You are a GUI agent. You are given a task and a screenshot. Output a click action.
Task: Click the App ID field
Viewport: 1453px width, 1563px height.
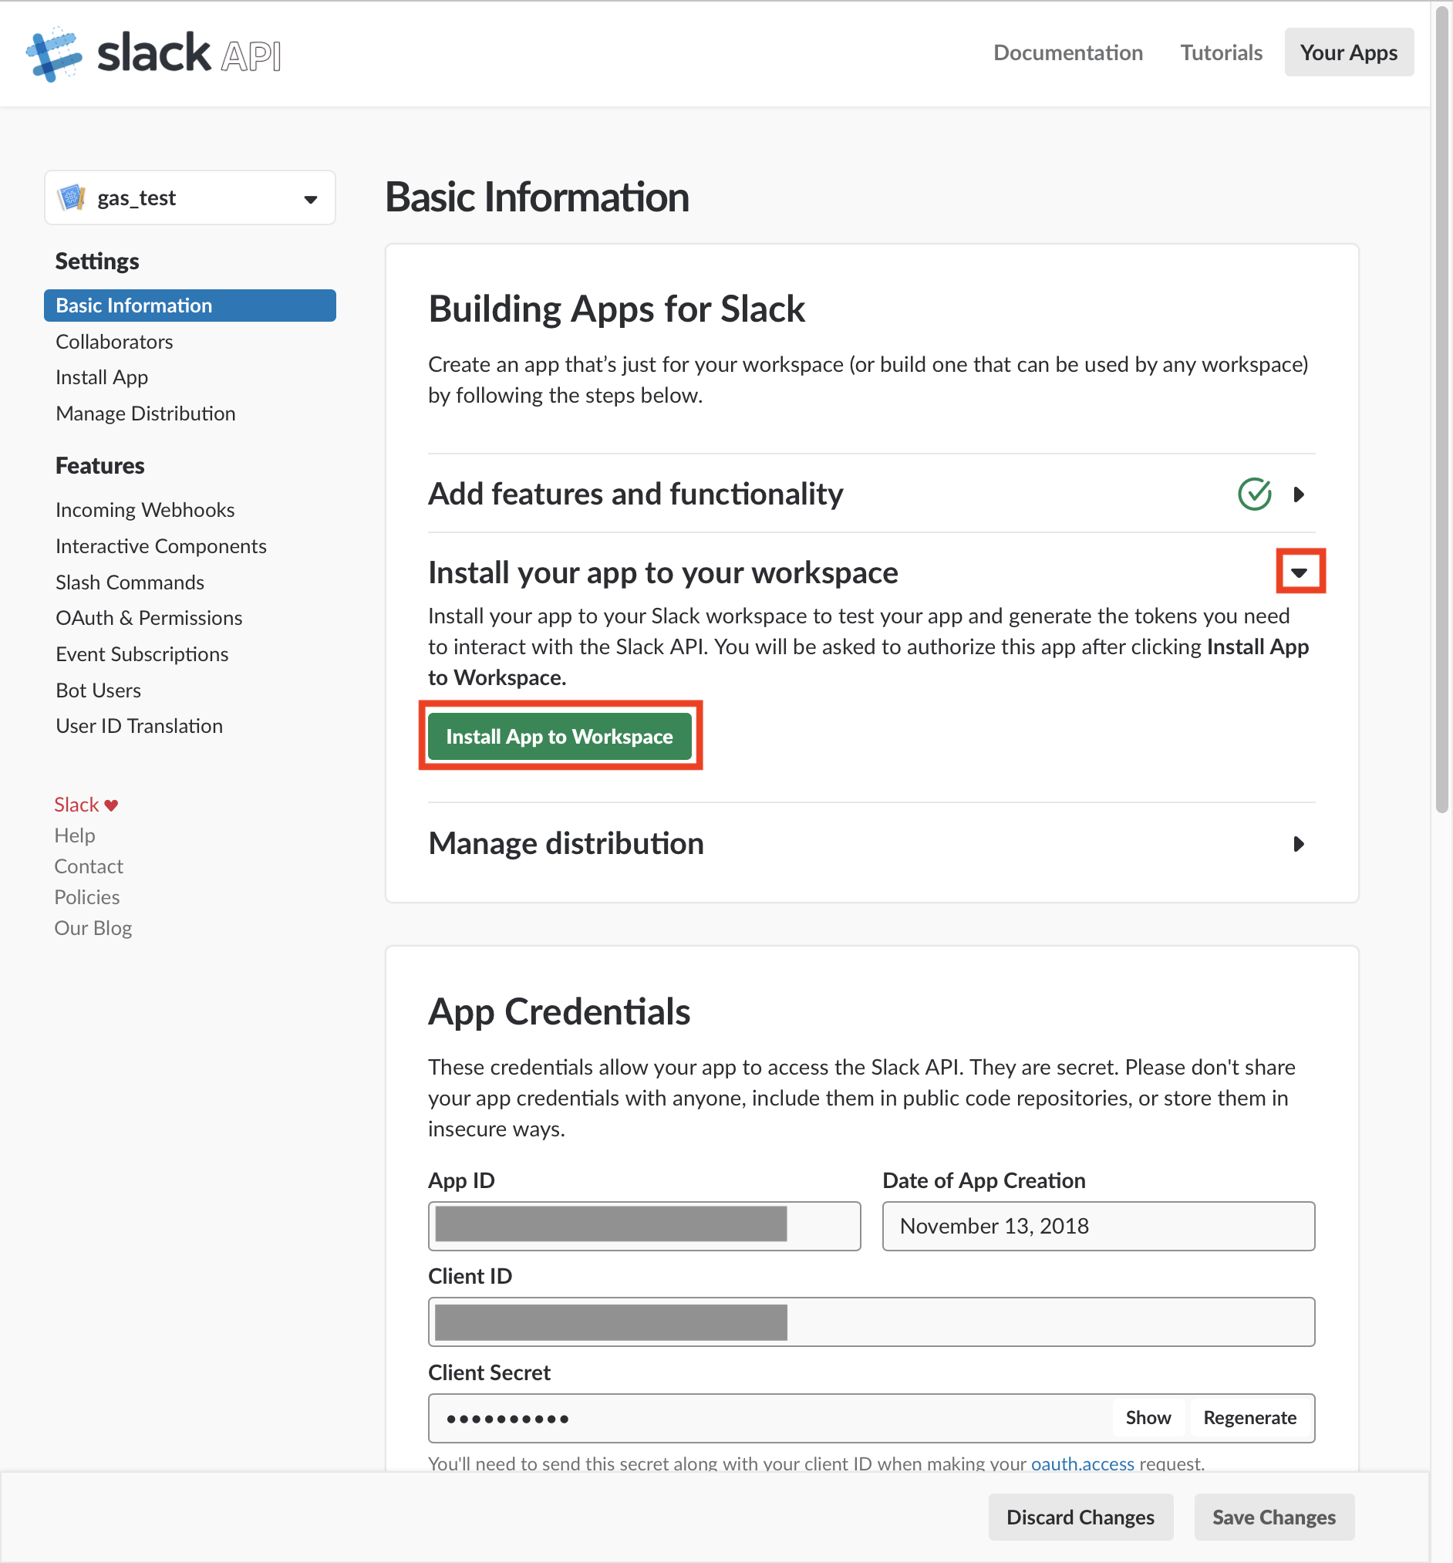point(645,1226)
